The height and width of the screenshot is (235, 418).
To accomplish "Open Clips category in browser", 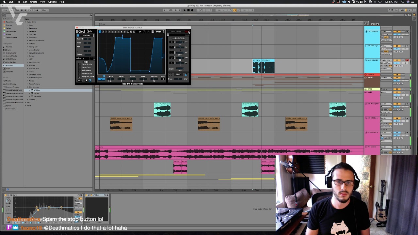I will coord(8,68).
